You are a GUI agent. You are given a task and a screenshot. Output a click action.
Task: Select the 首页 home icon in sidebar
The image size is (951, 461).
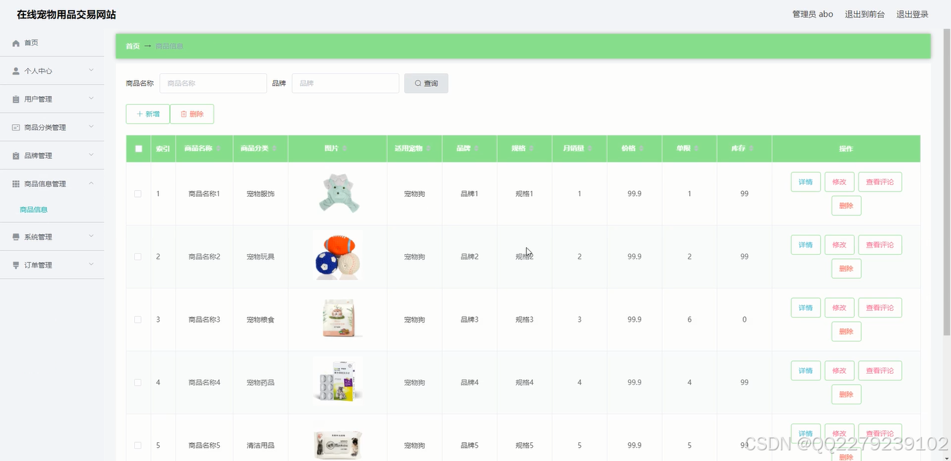15,43
